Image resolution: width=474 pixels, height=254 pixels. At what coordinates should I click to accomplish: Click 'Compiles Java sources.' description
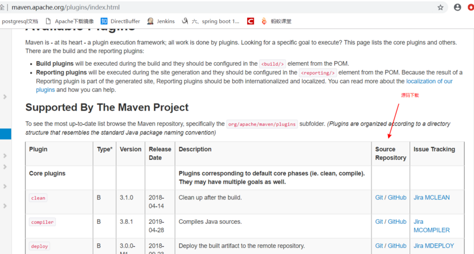point(210,221)
